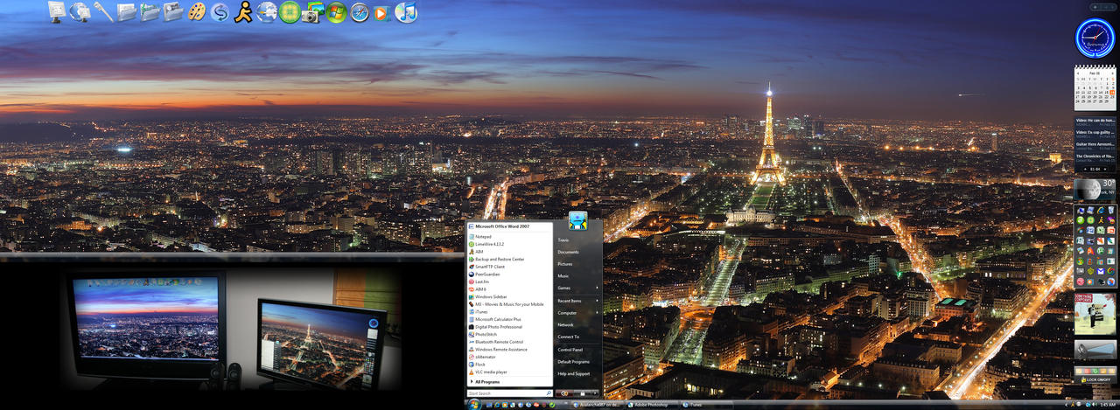Launch Windows Remote Assistance entry

(x=510, y=349)
